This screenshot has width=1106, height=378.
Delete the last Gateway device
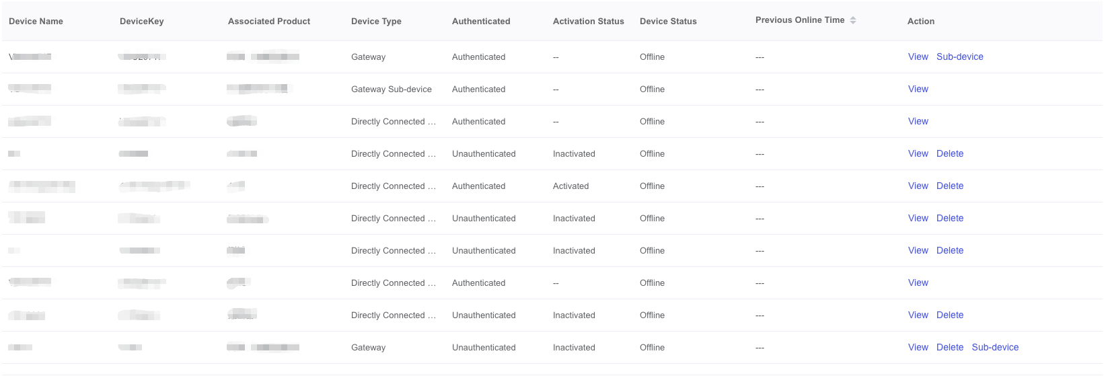point(949,347)
